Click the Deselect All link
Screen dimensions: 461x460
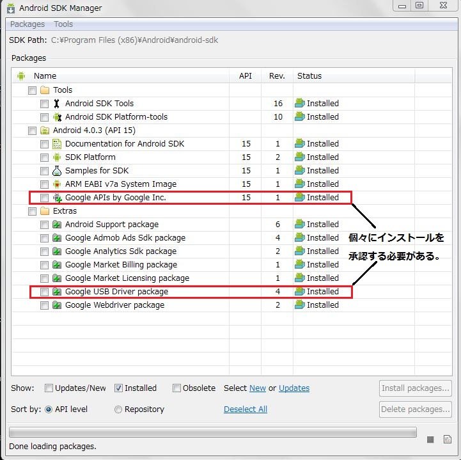[246, 409]
